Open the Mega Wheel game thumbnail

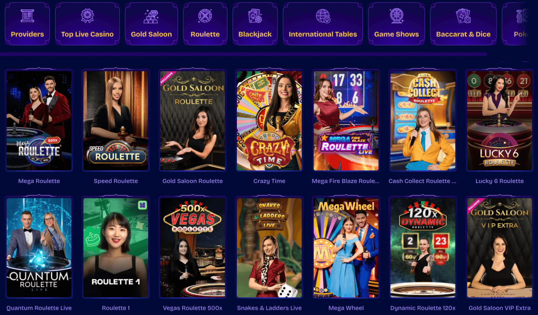point(346,247)
